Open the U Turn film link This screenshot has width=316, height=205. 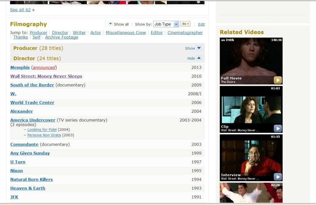(x=18, y=162)
